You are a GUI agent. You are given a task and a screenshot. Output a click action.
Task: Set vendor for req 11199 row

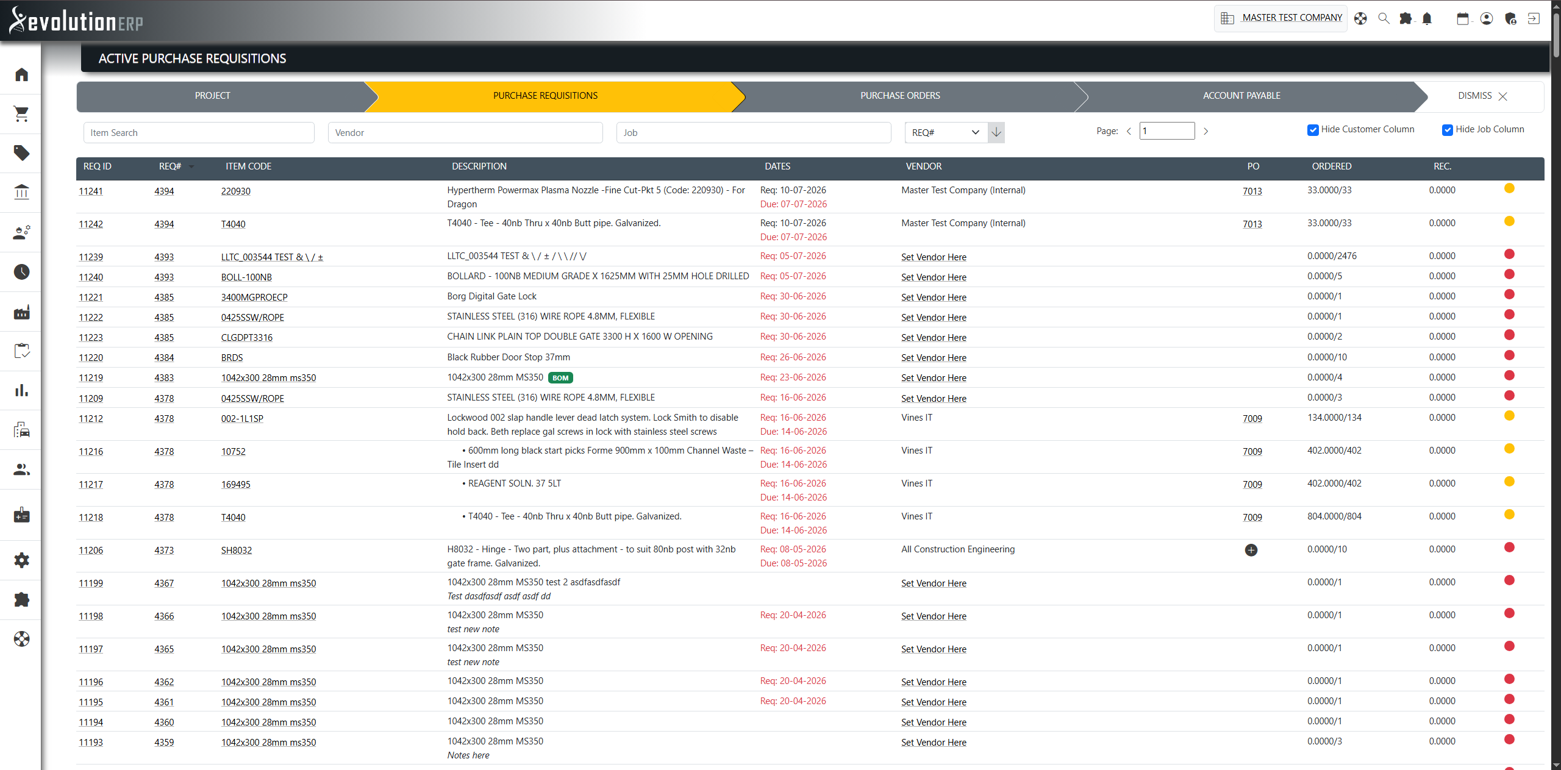[934, 583]
